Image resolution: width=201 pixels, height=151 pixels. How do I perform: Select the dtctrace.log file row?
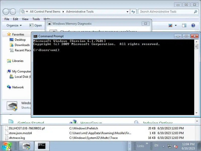(94, 138)
